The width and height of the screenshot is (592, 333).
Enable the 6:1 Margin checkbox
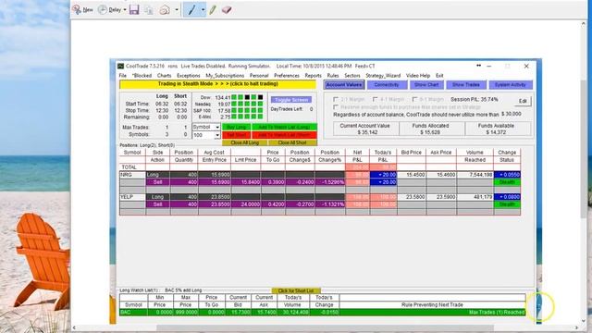tap(414, 99)
